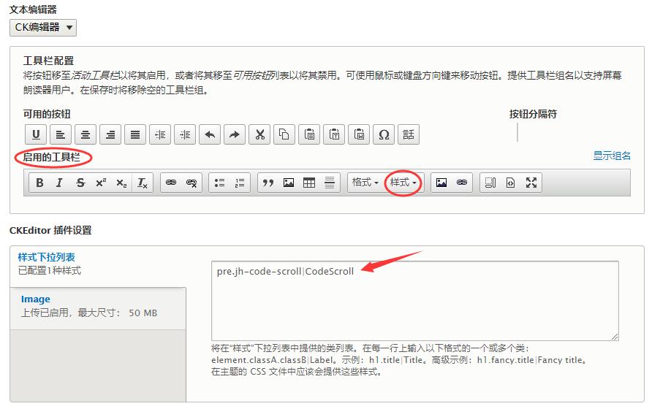
Task: Open the 样式 styles dropdown
Action: 403,183
